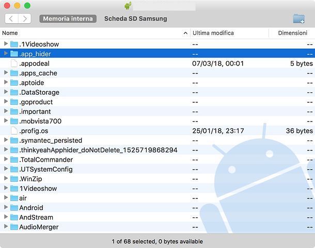Click the AudioMerger folder icon
The width and height of the screenshot is (315, 248).
point(14,227)
